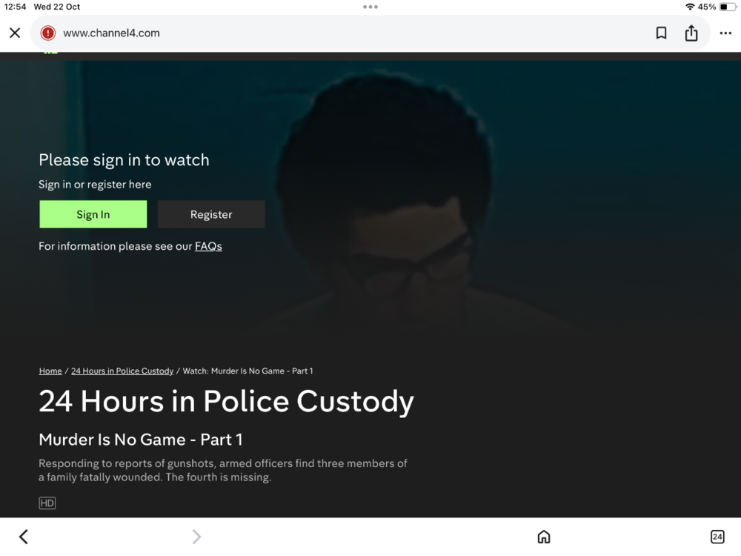Navigate back with the left arrow
Viewport: 741px width, 556px height.
pos(23,537)
